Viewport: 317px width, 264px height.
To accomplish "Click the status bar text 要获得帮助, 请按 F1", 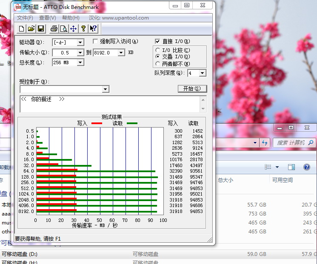I will tap(37, 239).
